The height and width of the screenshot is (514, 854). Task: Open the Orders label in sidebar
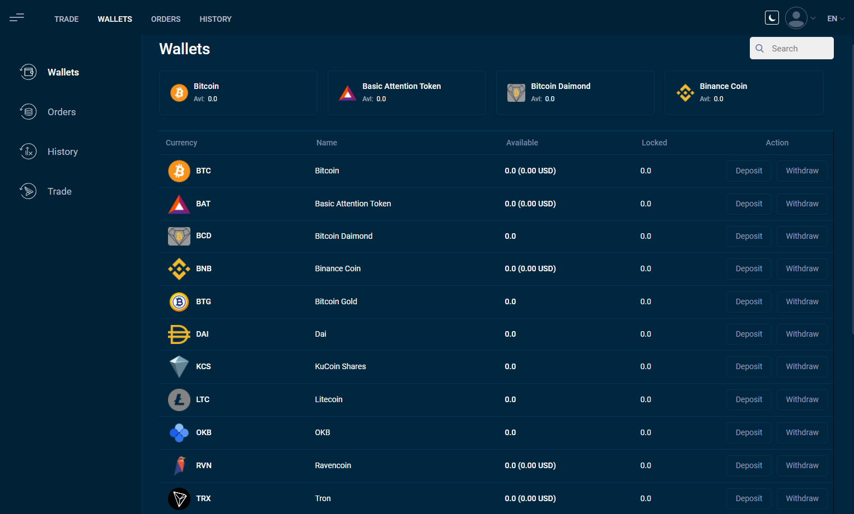click(62, 112)
